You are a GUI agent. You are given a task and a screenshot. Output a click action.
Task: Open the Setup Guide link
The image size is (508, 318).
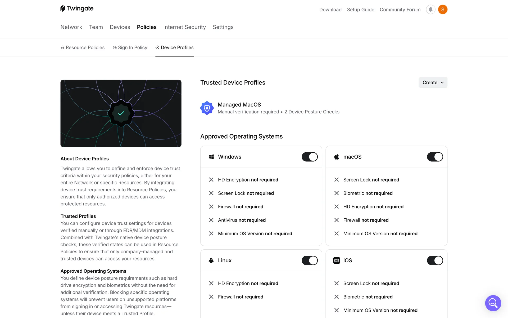(360, 10)
